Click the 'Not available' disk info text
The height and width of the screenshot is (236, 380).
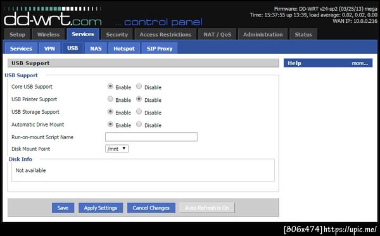point(30,170)
